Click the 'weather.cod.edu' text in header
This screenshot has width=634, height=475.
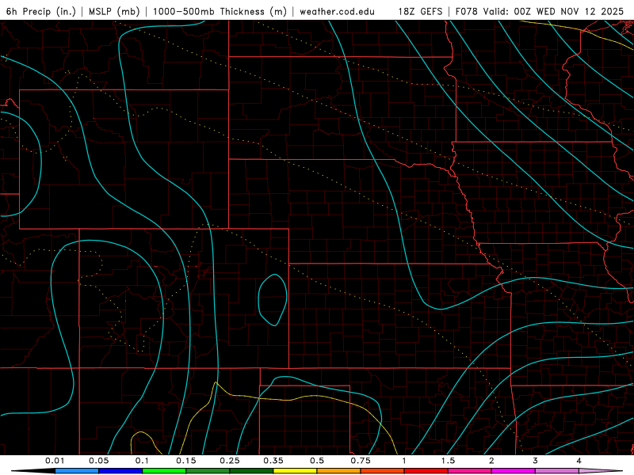(337, 11)
